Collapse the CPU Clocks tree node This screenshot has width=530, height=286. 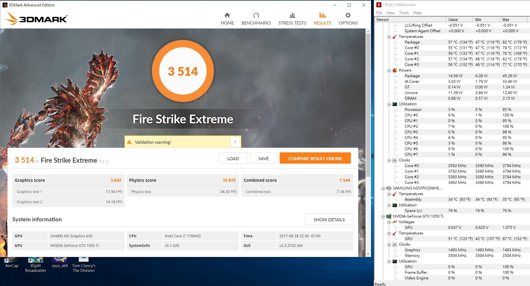coord(389,160)
